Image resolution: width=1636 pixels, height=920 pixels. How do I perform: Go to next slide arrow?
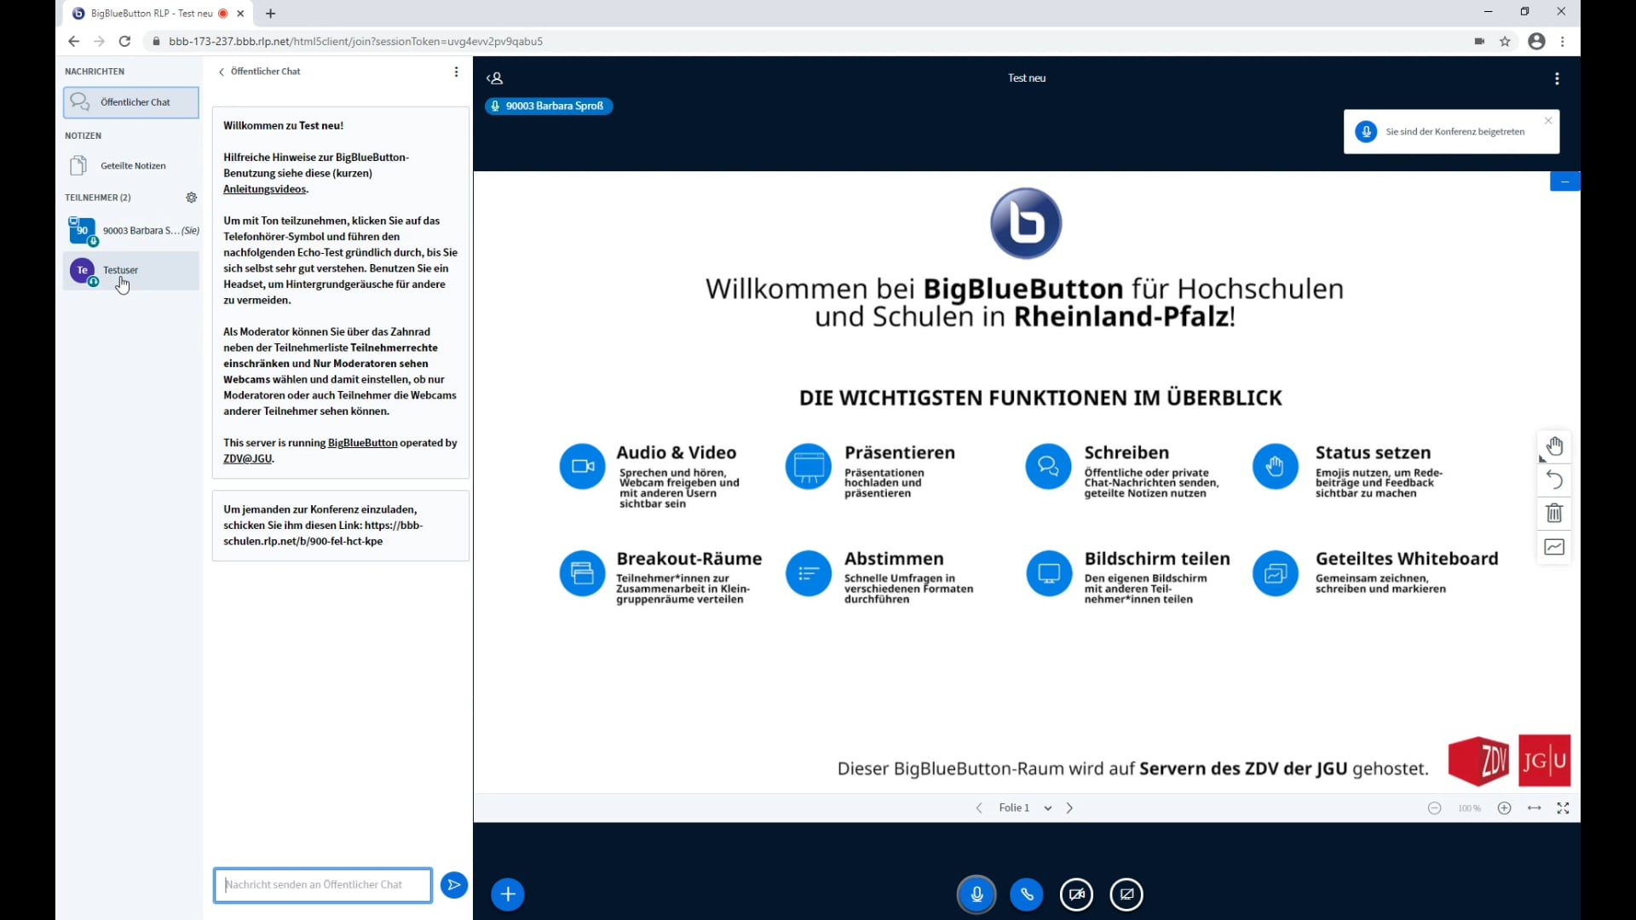tap(1070, 808)
